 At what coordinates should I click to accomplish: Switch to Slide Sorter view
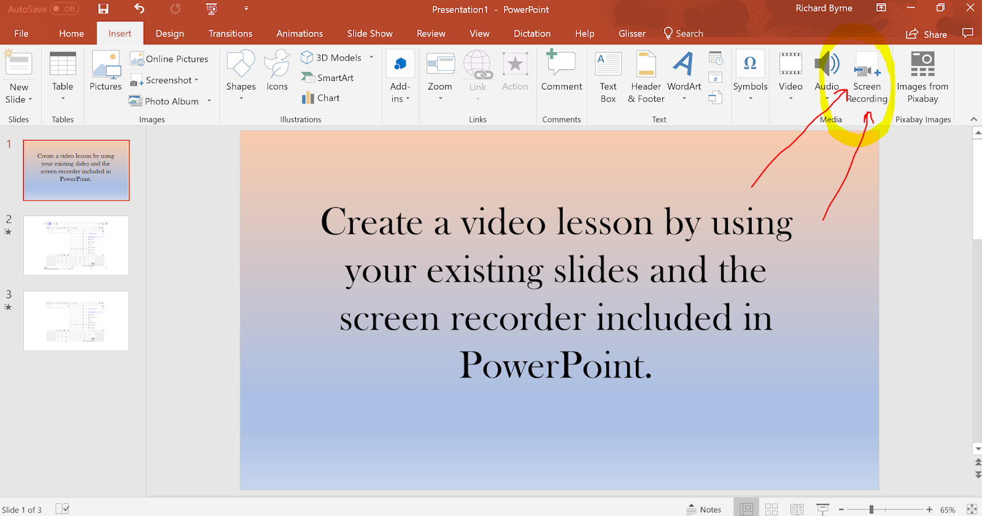click(x=771, y=509)
